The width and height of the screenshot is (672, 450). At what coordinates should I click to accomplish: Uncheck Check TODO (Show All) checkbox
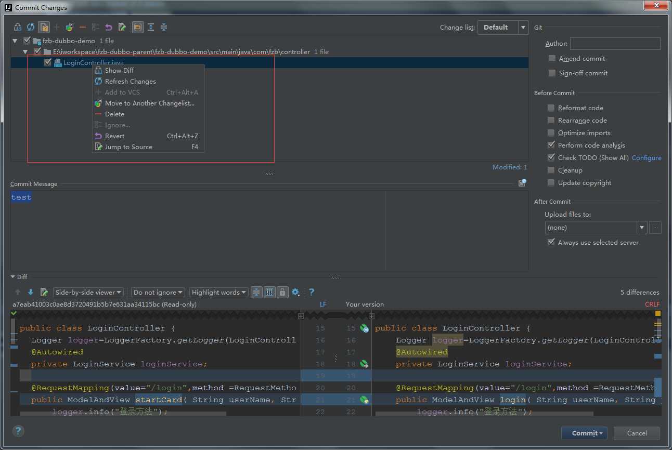pyautogui.click(x=551, y=157)
